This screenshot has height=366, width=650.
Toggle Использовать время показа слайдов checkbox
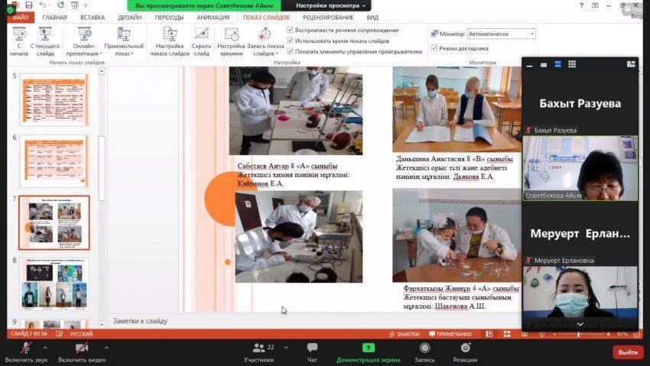[290, 40]
